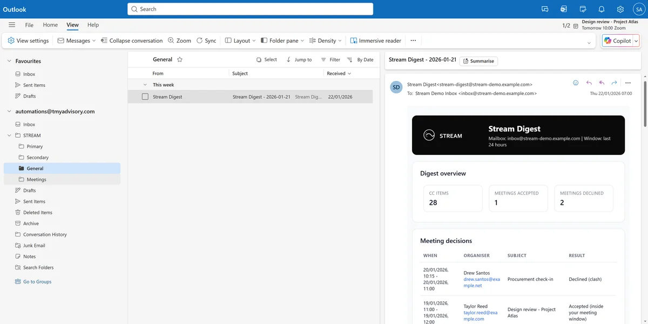Collapse the Favourites section
The height and width of the screenshot is (324, 648).
point(9,61)
